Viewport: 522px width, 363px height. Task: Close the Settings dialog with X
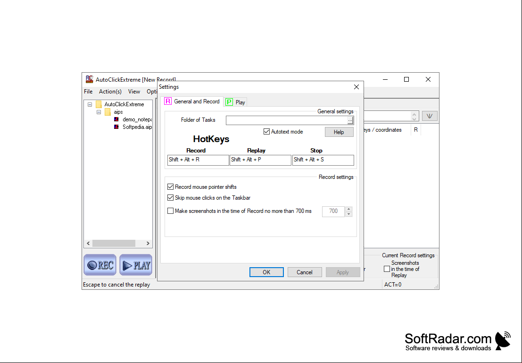(x=356, y=87)
